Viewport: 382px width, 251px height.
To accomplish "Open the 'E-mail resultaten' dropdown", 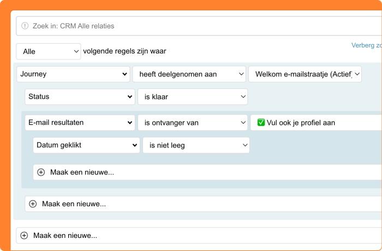I will click(x=80, y=123).
